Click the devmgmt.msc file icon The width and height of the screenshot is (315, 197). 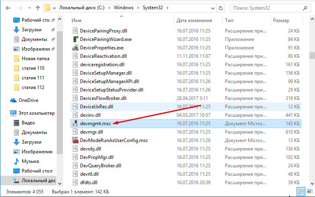(75, 123)
